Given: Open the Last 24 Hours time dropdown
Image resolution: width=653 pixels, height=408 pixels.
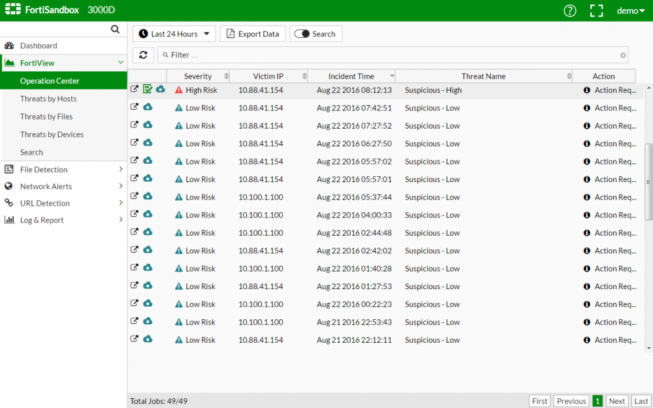Looking at the screenshot, I should pos(174,34).
